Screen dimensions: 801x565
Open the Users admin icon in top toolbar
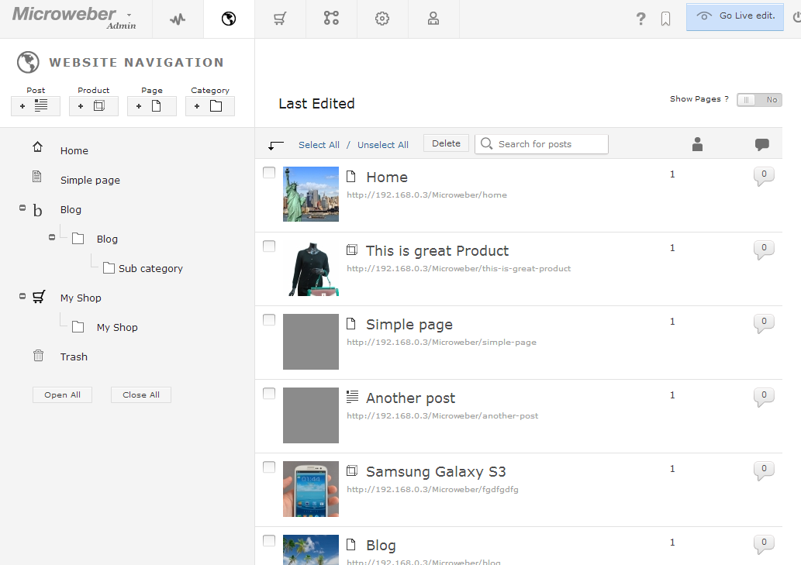433,19
